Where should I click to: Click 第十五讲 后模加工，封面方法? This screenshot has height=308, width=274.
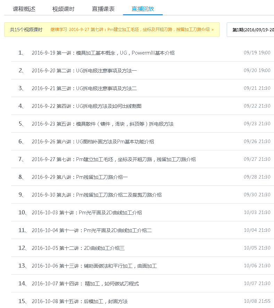[80, 301]
